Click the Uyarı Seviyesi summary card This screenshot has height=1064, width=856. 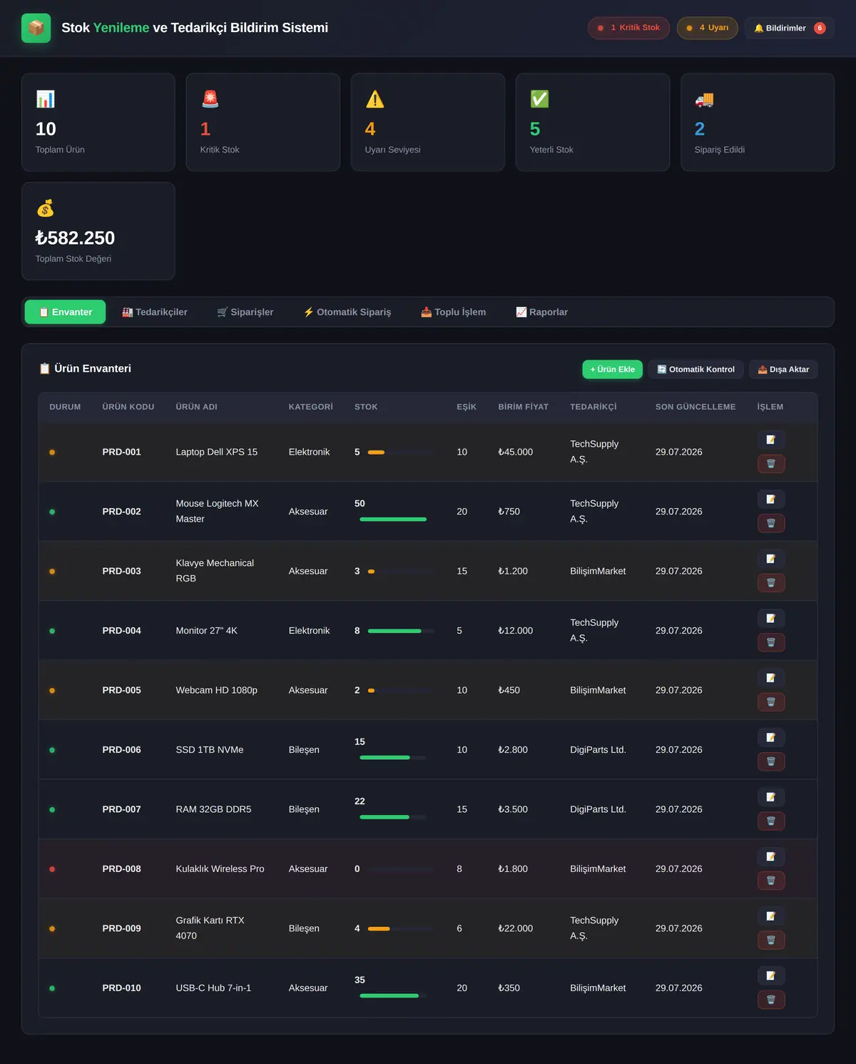coord(428,122)
